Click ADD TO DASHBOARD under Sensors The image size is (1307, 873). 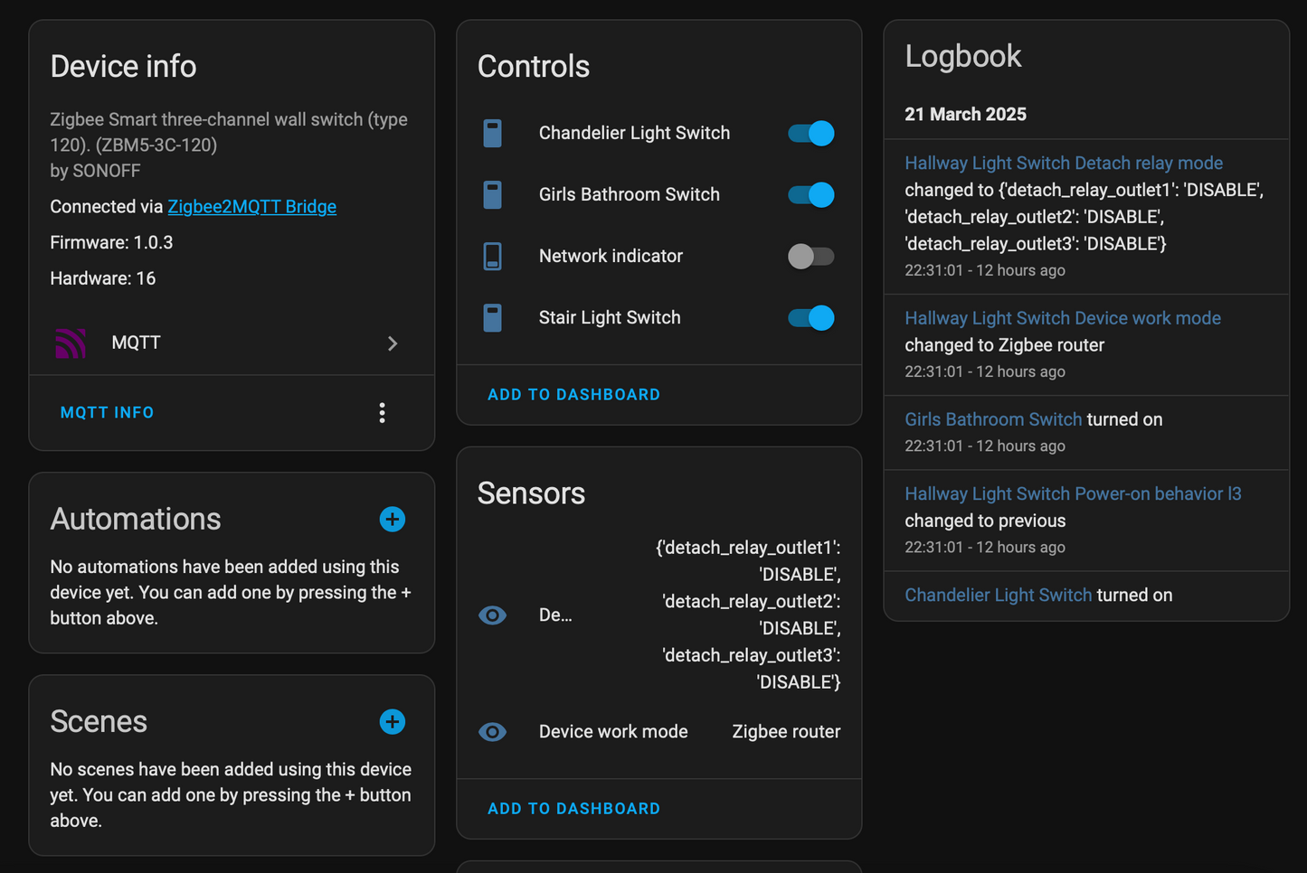pos(573,809)
